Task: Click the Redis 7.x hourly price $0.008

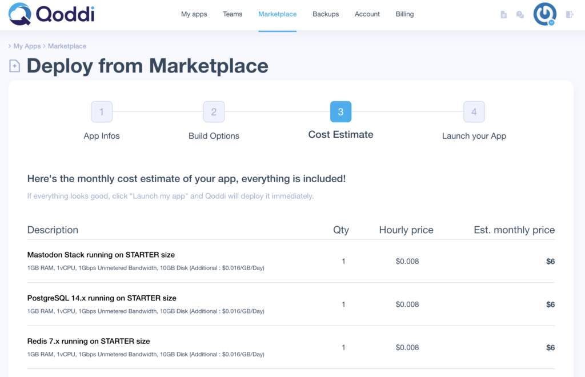Action: click(407, 347)
